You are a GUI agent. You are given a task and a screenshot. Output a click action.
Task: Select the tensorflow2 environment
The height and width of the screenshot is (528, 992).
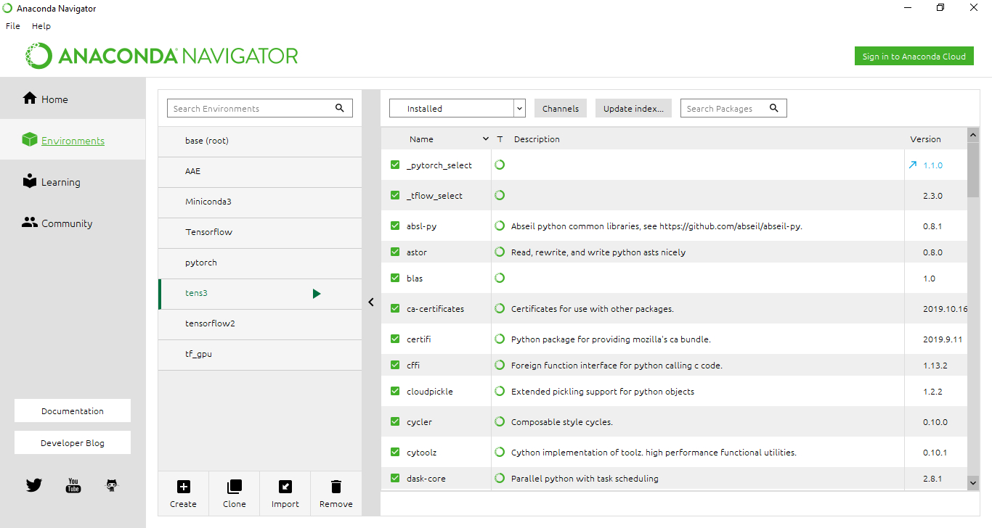(x=260, y=323)
